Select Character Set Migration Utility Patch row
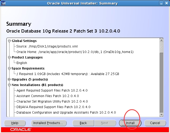Image resolution: width=170 pixels, height=133 pixels. [52, 102]
